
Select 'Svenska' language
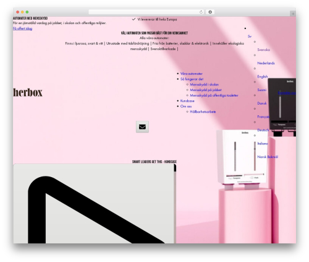click(263, 50)
